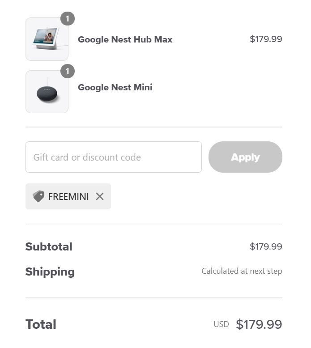Click the Total amount of $179.99

click(x=259, y=324)
